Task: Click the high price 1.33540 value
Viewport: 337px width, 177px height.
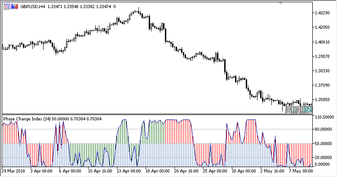Action: 71,7
